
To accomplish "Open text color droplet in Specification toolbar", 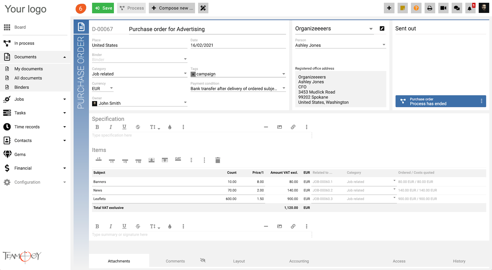I will (x=170, y=127).
